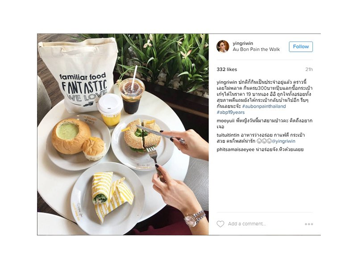Open Au Bon Pain the Walk location
The height and width of the screenshot is (268, 357).
coord(256,50)
